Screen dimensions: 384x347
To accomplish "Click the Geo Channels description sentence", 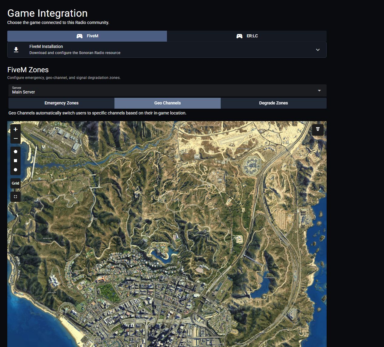I will 97,113.
